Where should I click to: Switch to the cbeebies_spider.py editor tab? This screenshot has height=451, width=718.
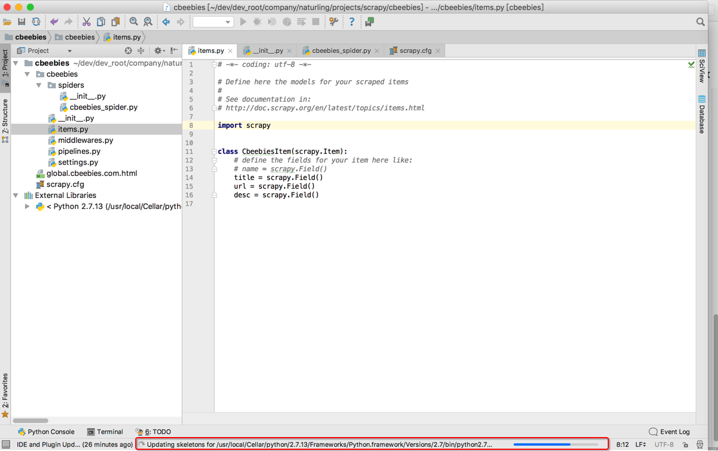341,51
